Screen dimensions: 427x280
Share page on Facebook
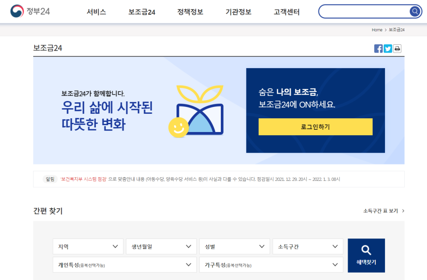coord(378,48)
